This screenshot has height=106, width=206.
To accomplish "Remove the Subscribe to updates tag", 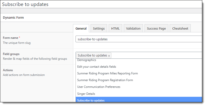I will [109, 56].
